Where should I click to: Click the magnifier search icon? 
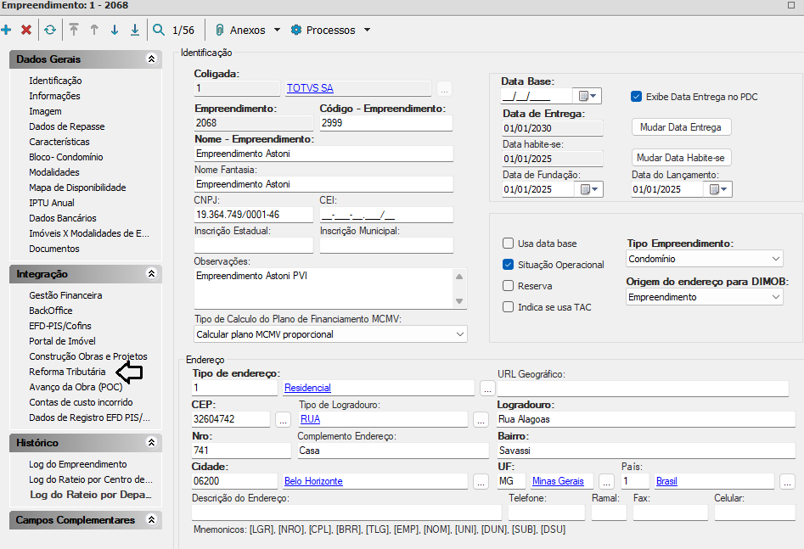pos(159,30)
